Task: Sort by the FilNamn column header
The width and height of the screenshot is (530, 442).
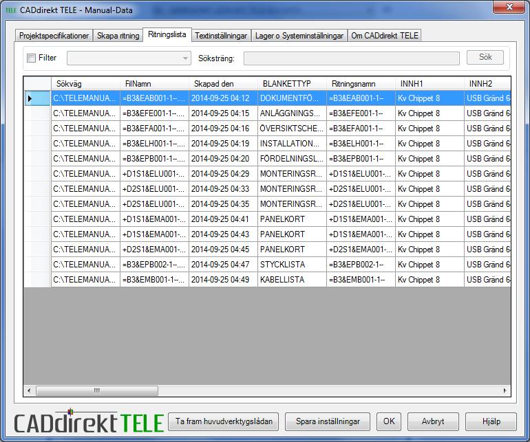Action: 154,84
